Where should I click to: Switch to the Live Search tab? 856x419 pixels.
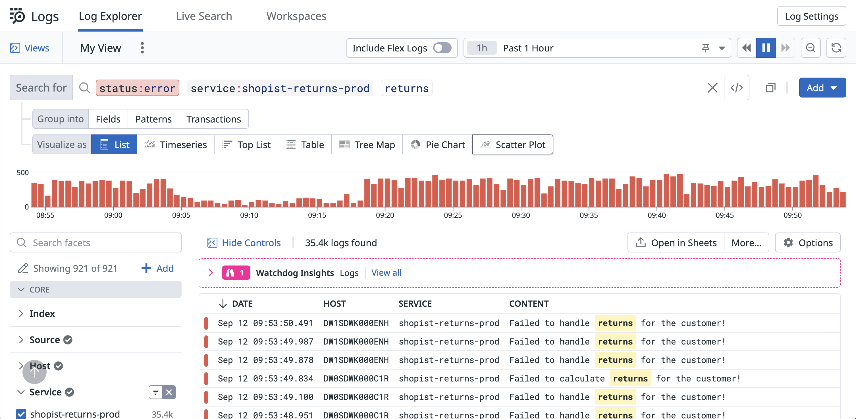point(204,16)
